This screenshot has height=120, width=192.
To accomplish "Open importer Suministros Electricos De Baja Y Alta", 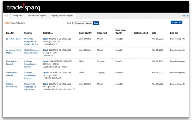I will (30, 87).
